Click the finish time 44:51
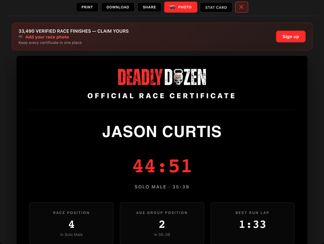Screen dimensions: 324x244 pos(162,166)
